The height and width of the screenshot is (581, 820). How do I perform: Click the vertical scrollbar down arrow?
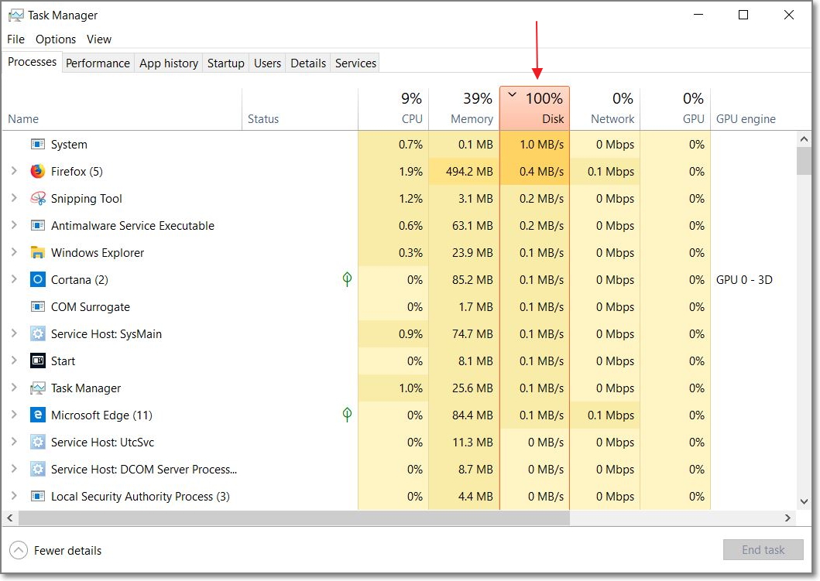click(805, 501)
